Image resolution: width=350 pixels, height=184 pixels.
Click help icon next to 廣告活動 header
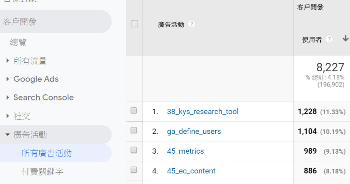pyautogui.click(x=191, y=24)
